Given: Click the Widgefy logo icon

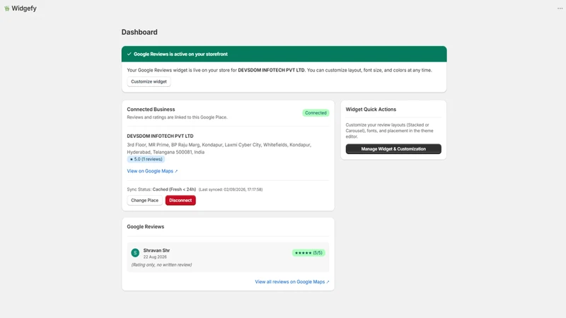Looking at the screenshot, I should tap(6, 8).
